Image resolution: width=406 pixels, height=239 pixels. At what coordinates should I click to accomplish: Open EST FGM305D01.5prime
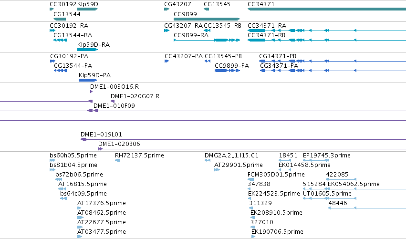pos(250,179)
